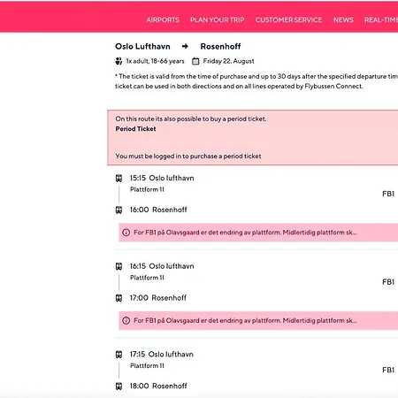Image resolution: width=398 pixels, height=398 pixels.
Task: Click the calendar icon beside Friday 22. August
Action: point(195,61)
